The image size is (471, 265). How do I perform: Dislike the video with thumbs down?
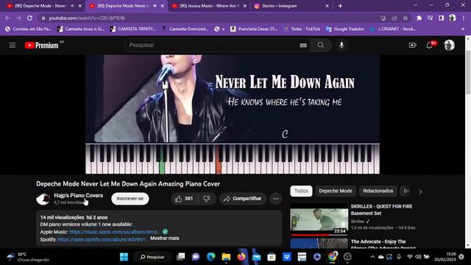tap(207, 199)
